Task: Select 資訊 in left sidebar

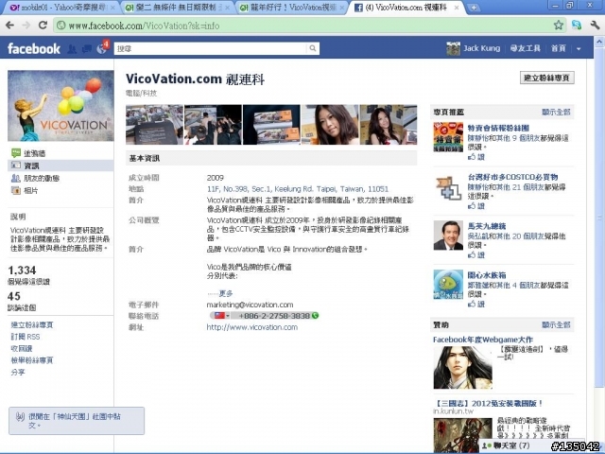Action: (x=60, y=166)
